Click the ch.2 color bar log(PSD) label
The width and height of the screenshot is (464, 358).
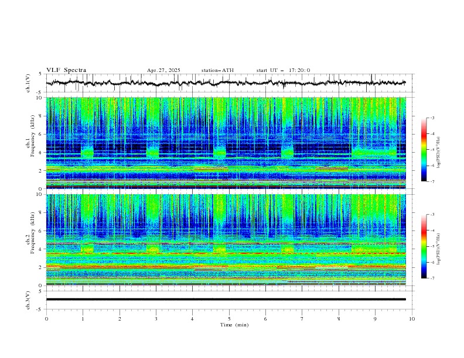point(439,249)
